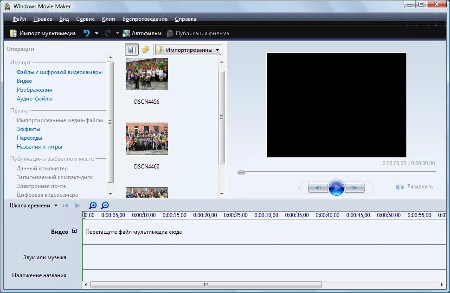Select the partially visible third photo thumbnail
The height and width of the screenshot is (293, 450).
tap(147, 193)
